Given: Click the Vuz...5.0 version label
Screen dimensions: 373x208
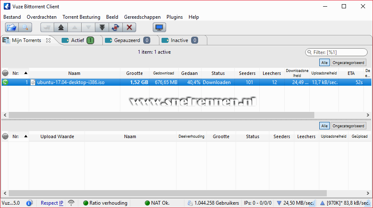Looking at the screenshot, I should tap(11, 203).
